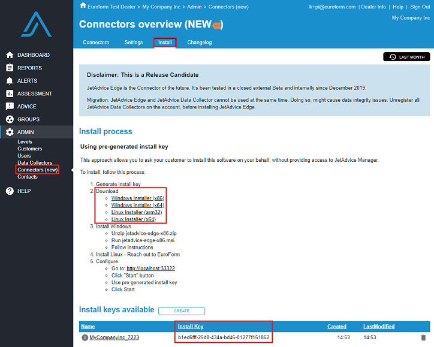Image resolution: width=434 pixels, height=347 pixels.
Task: Open ADVICE in the sidebar
Action: pyautogui.click(x=27, y=107)
